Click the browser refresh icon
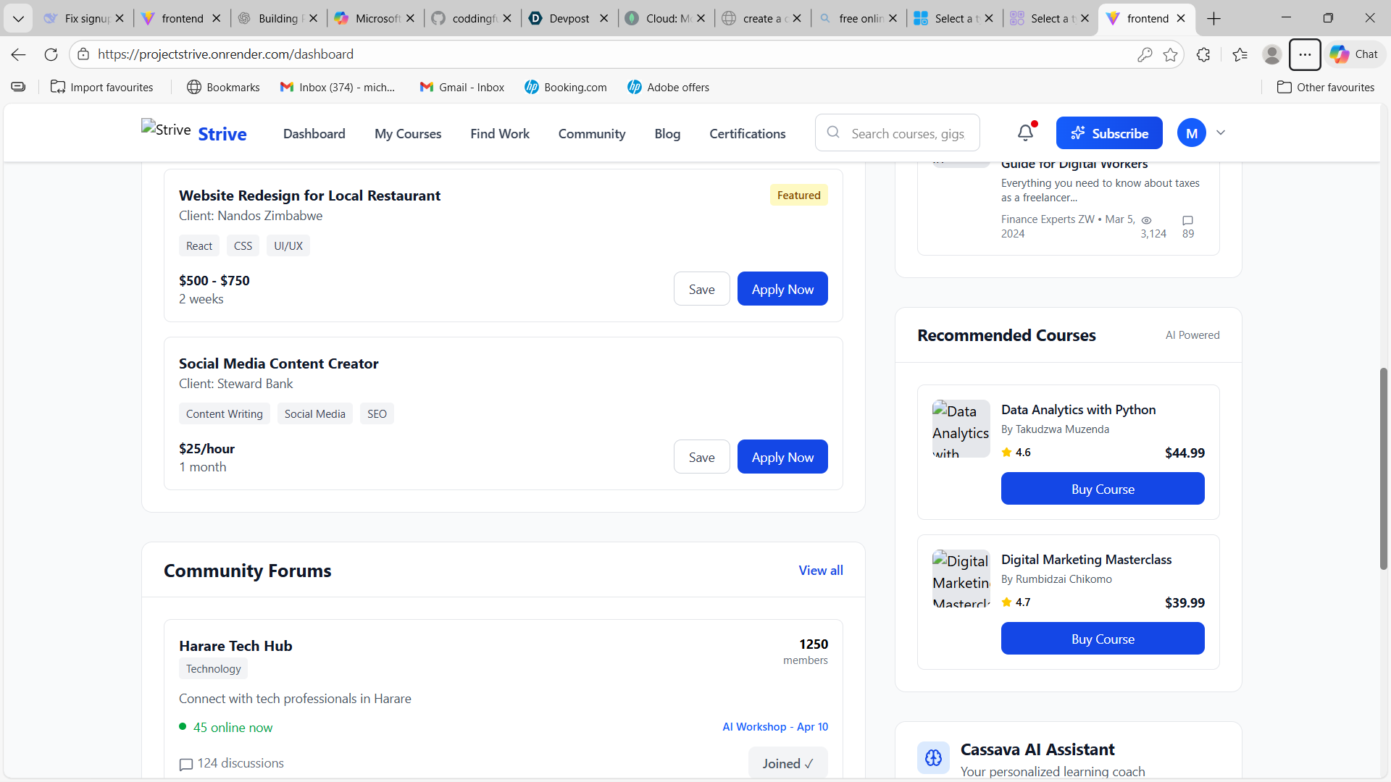 click(x=51, y=54)
